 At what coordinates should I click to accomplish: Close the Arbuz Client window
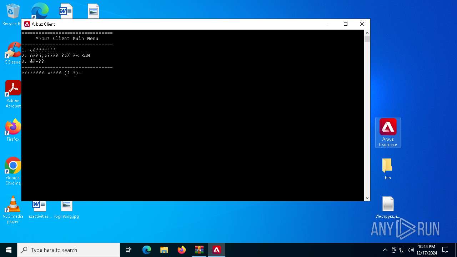[362, 24]
